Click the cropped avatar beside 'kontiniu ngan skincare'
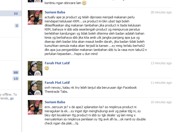The height and width of the screenshot is (132, 176). pos(35,1)
